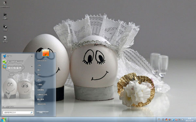Open the Computer (计算机) desktop icon
The width and height of the screenshot is (196, 122).
[x=5, y=16]
